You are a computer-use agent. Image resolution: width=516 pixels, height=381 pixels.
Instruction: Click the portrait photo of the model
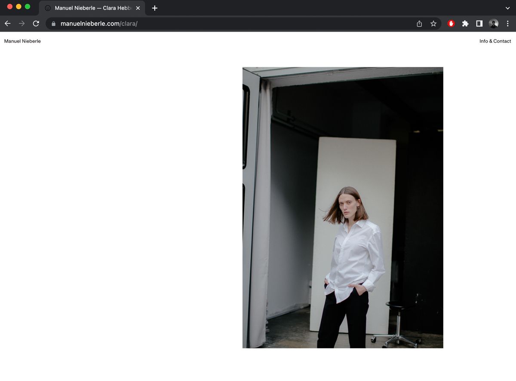click(343, 207)
